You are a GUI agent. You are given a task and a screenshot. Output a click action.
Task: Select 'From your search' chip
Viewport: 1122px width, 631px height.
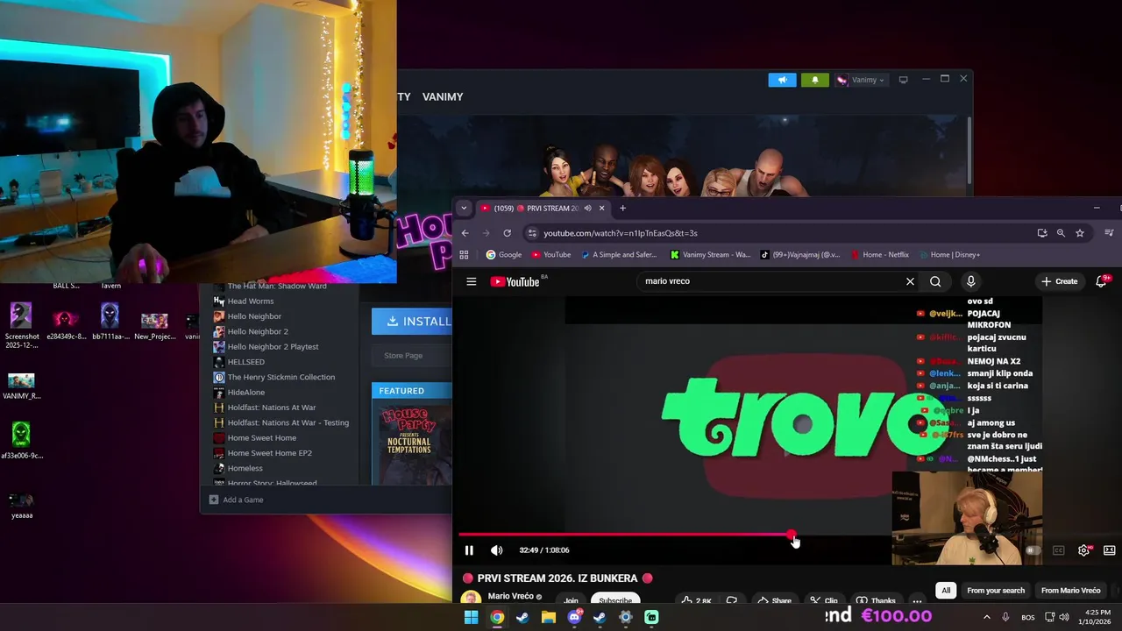995,591
